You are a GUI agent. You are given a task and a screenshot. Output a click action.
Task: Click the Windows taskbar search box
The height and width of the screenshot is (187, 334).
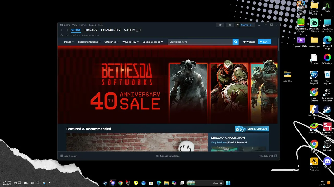coord(205,183)
